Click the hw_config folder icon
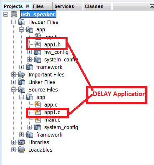The height and width of the screenshot is (165, 154). [x=38, y=52]
